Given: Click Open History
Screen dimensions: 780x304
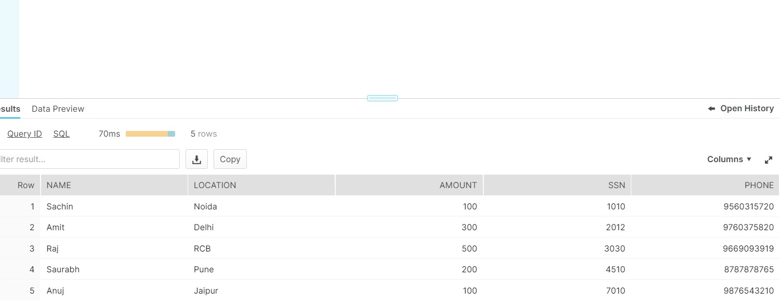Looking at the screenshot, I should click(x=747, y=108).
